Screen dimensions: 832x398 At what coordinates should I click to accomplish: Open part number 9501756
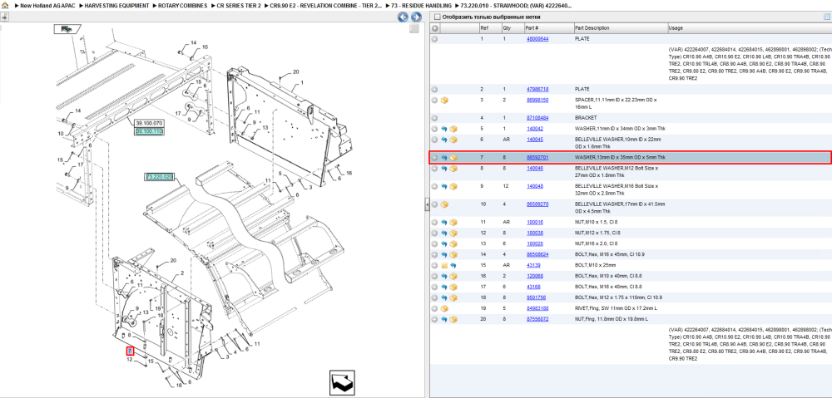coord(535,297)
